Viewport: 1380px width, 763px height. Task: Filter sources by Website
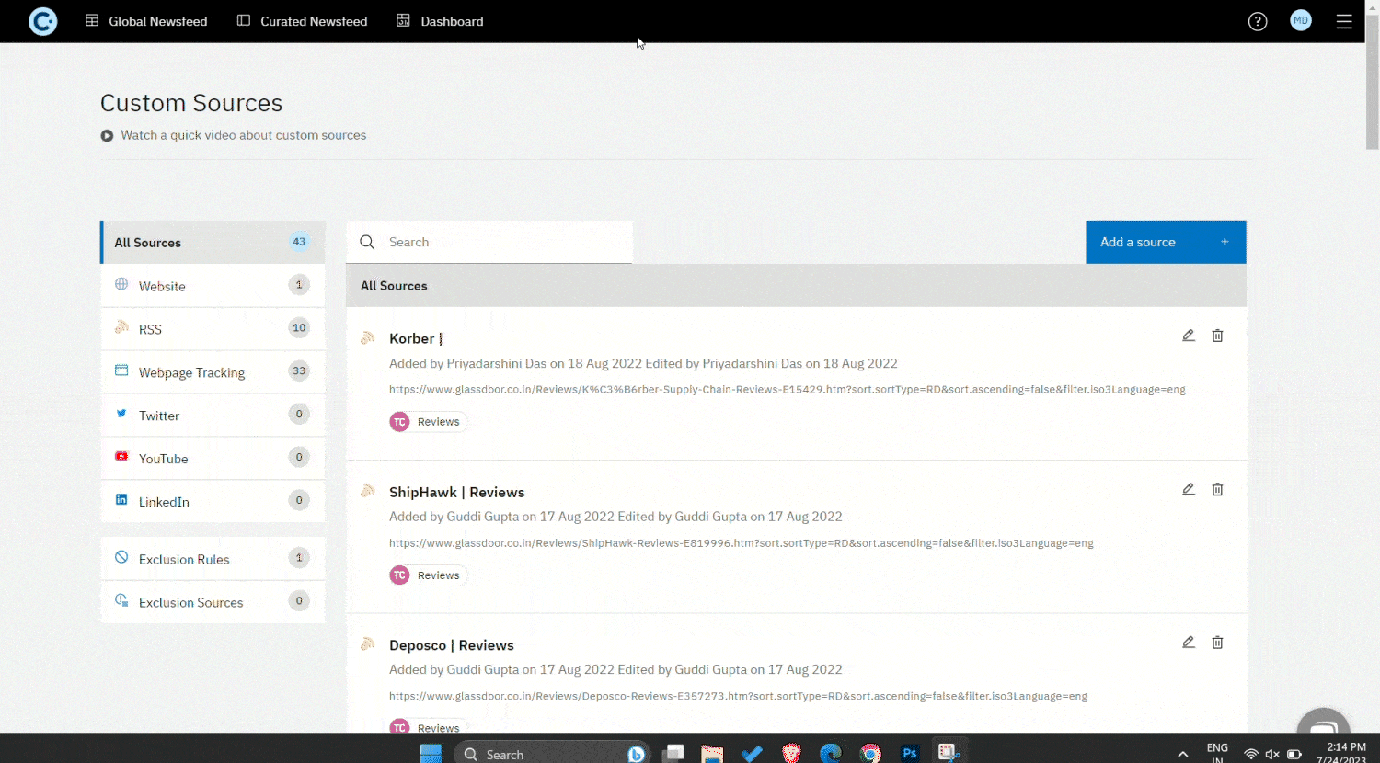(213, 285)
